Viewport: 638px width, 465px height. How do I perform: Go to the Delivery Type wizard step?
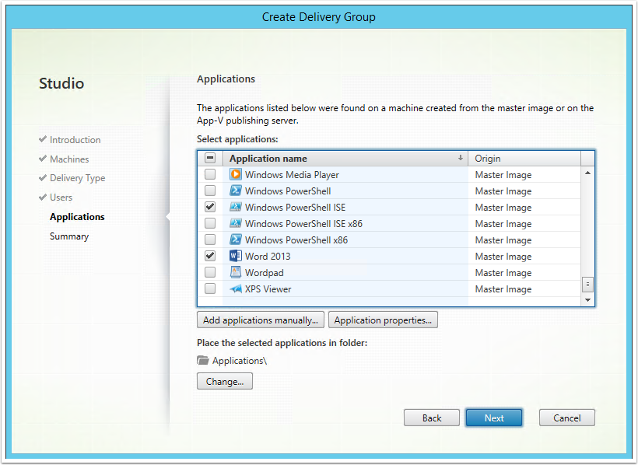(77, 178)
